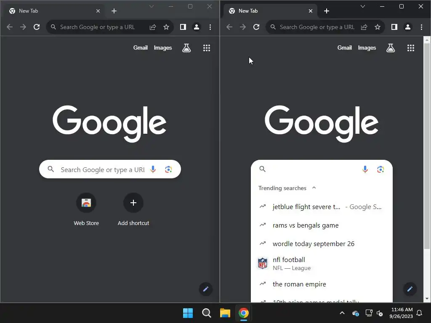
Task: Open tab search chevron in right window
Action: (x=363, y=6)
